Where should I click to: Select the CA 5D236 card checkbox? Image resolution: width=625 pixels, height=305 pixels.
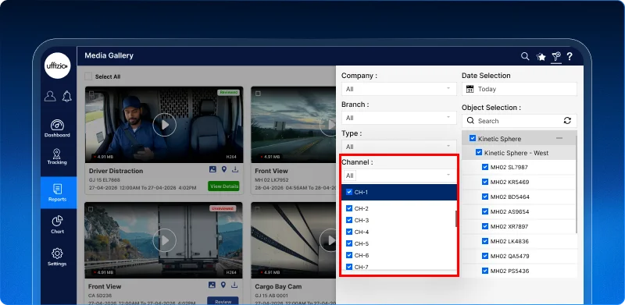pyautogui.click(x=91, y=209)
